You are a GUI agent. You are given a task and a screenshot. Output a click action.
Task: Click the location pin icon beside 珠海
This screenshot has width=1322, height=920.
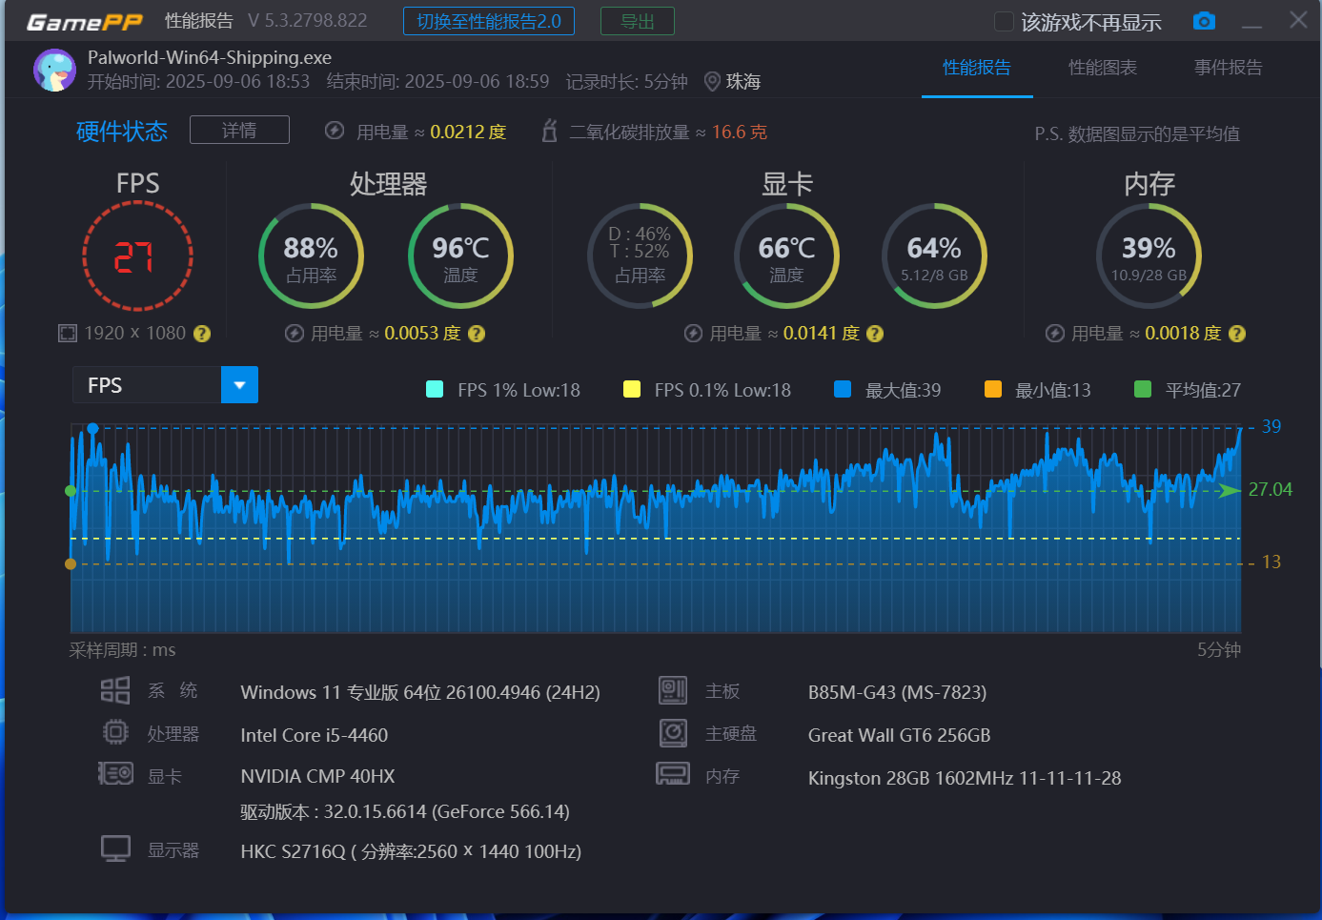pyautogui.click(x=712, y=82)
